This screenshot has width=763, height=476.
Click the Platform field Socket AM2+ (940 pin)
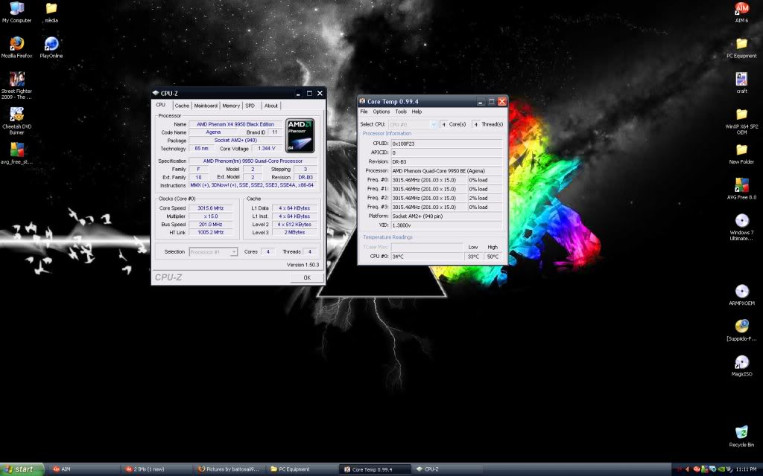[x=447, y=216]
